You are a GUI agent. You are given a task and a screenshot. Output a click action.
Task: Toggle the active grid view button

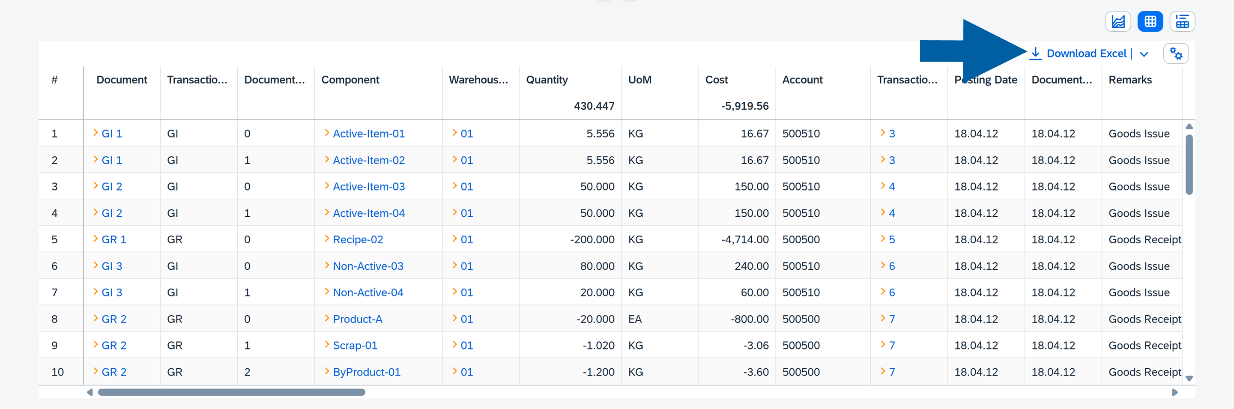(1150, 21)
